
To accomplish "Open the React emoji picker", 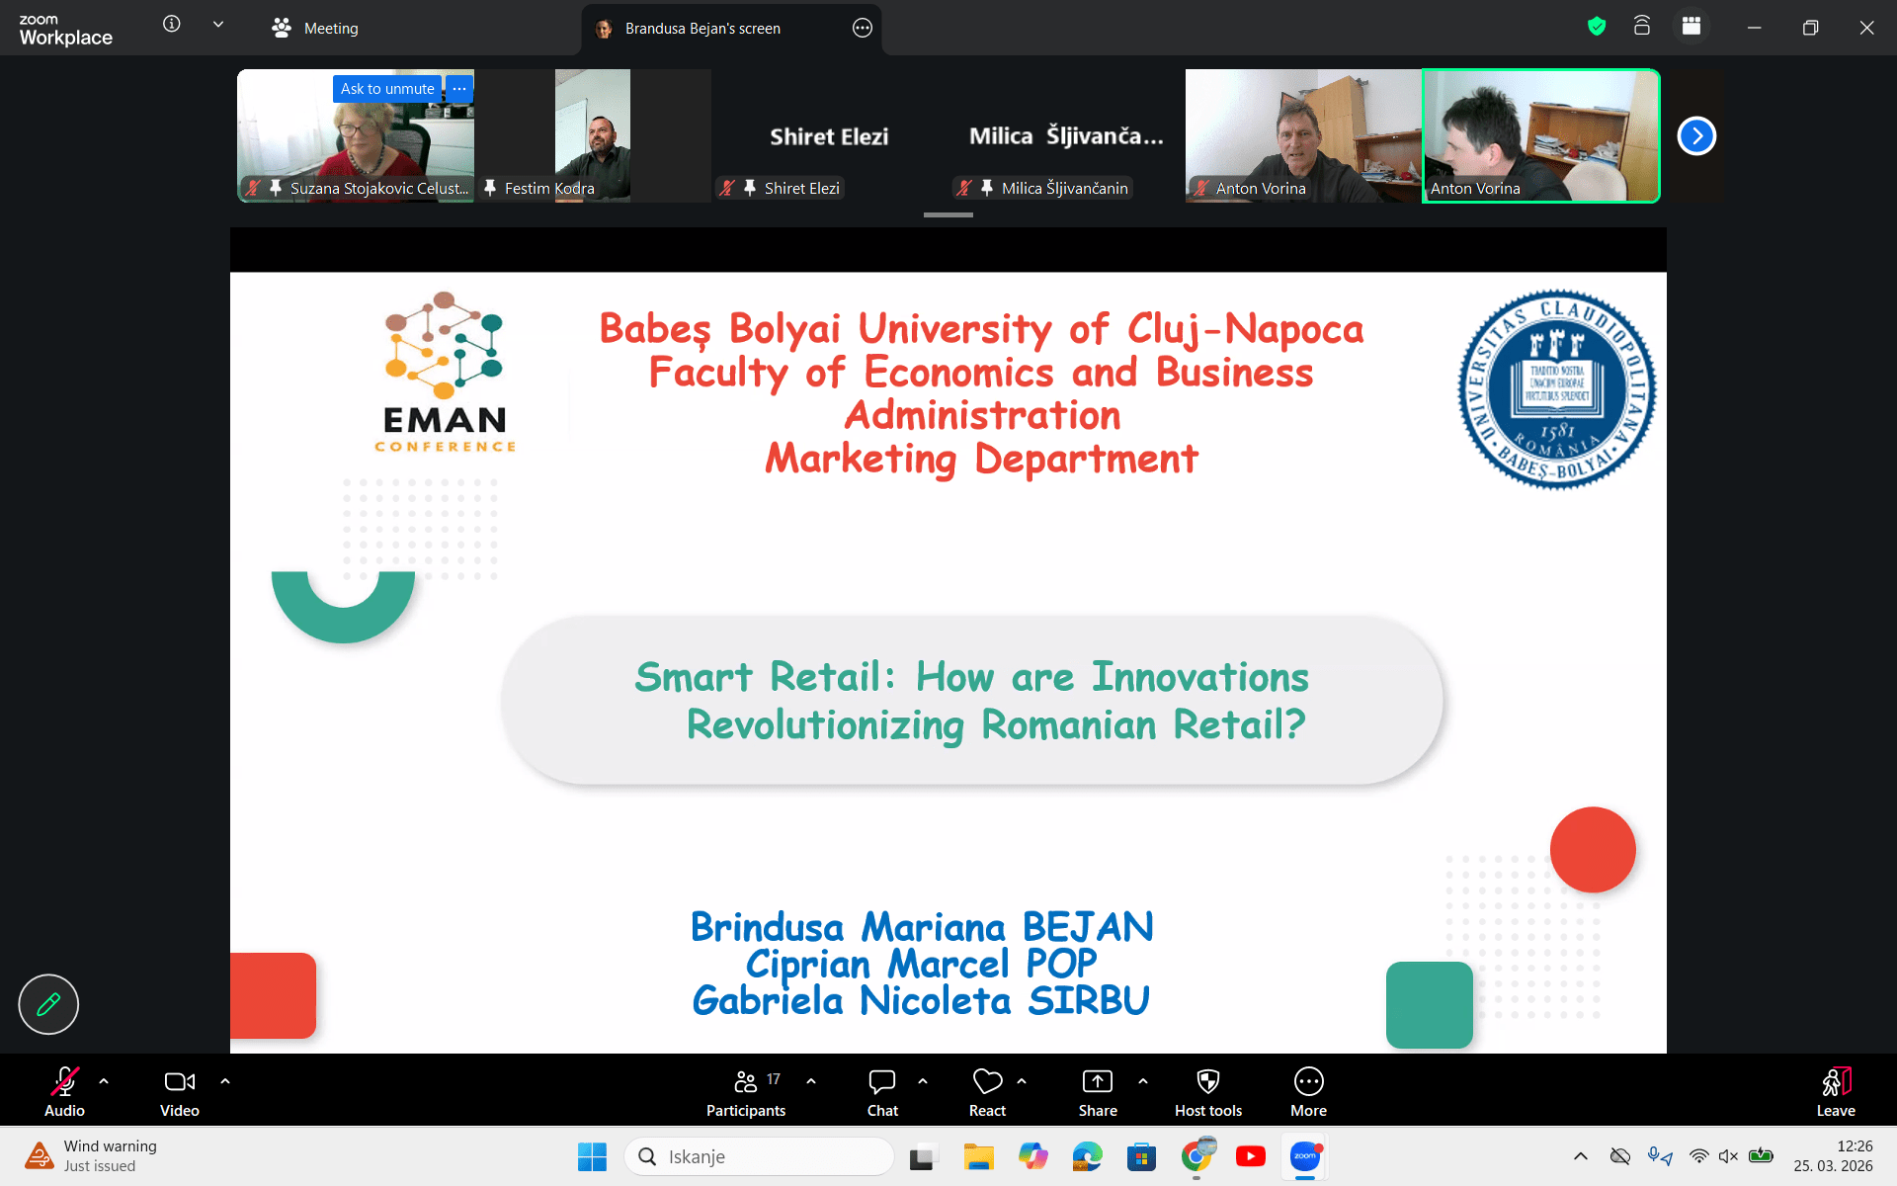I will point(987,1092).
